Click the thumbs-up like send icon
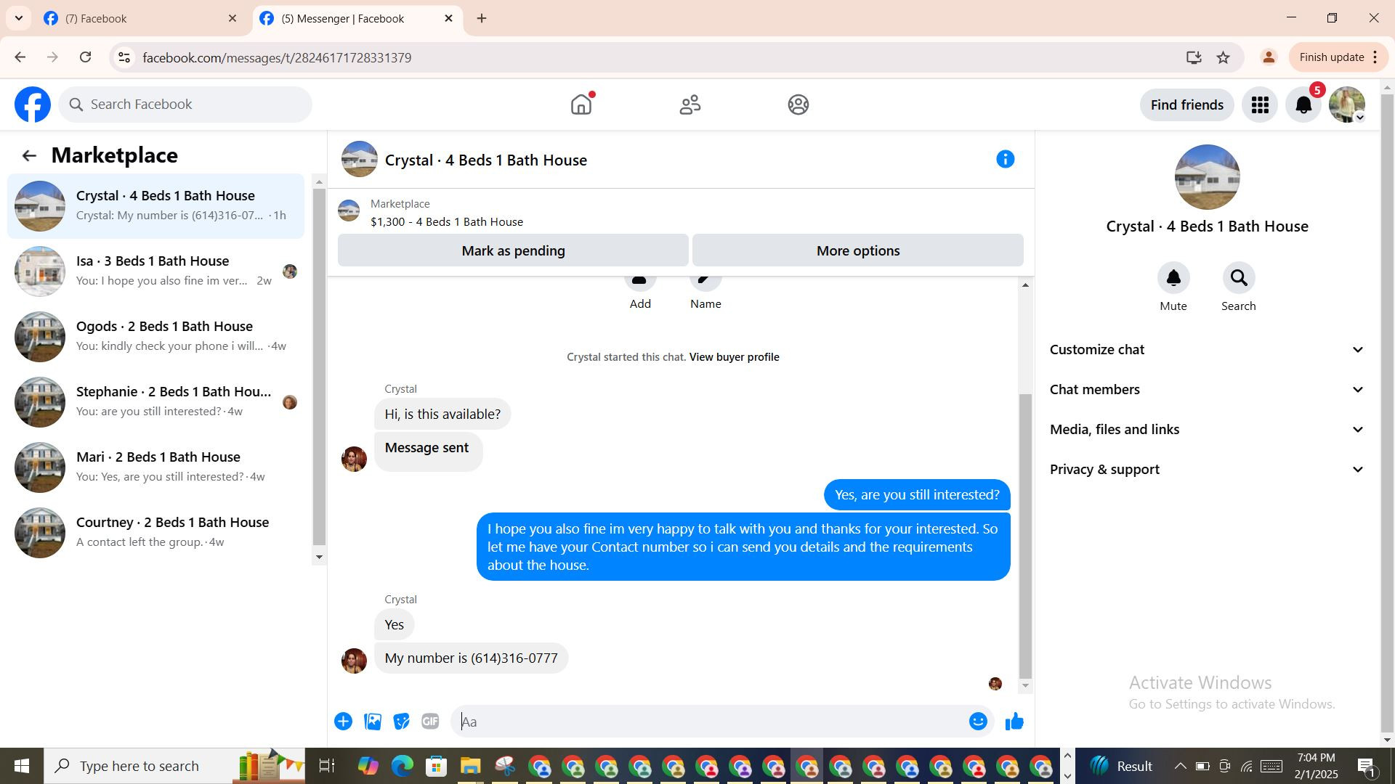 point(1014,722)
